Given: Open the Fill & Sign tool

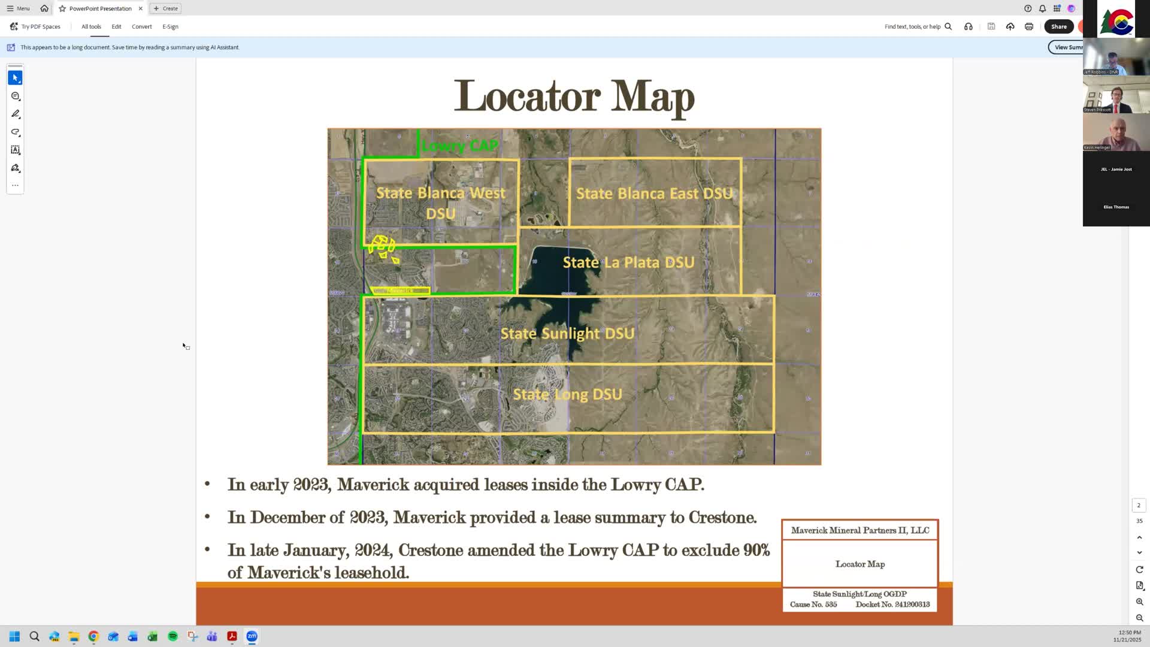Looking at the screenshot, I should coord(15,168).
